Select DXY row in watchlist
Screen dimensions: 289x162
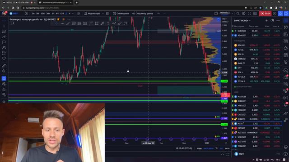(x=257, y=68)
